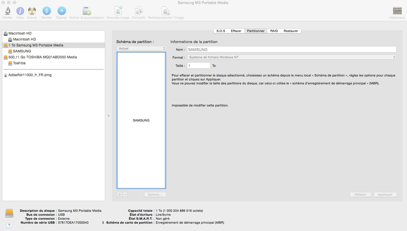Click the help question mark button

click(9, 225)
